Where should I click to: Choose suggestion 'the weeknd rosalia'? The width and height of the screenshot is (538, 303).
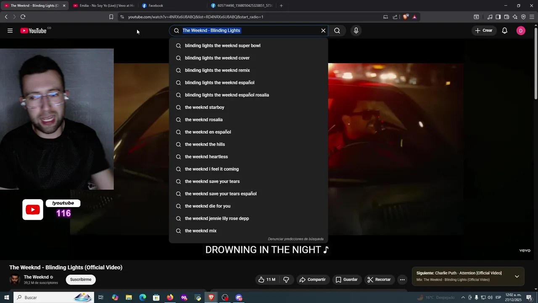[x=248, y=120]
